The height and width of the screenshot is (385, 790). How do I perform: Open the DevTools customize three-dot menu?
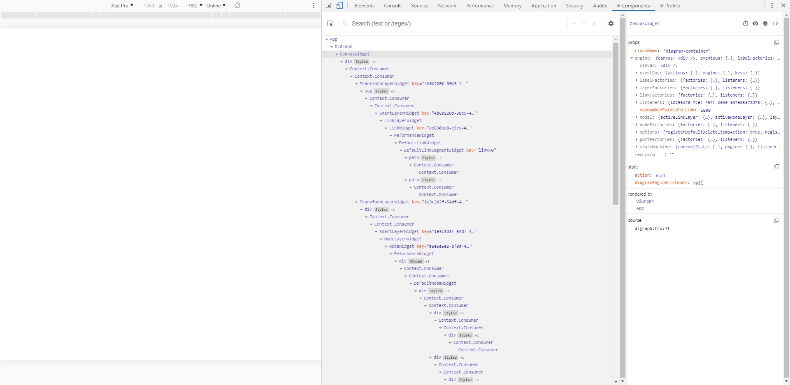(772, 6)
